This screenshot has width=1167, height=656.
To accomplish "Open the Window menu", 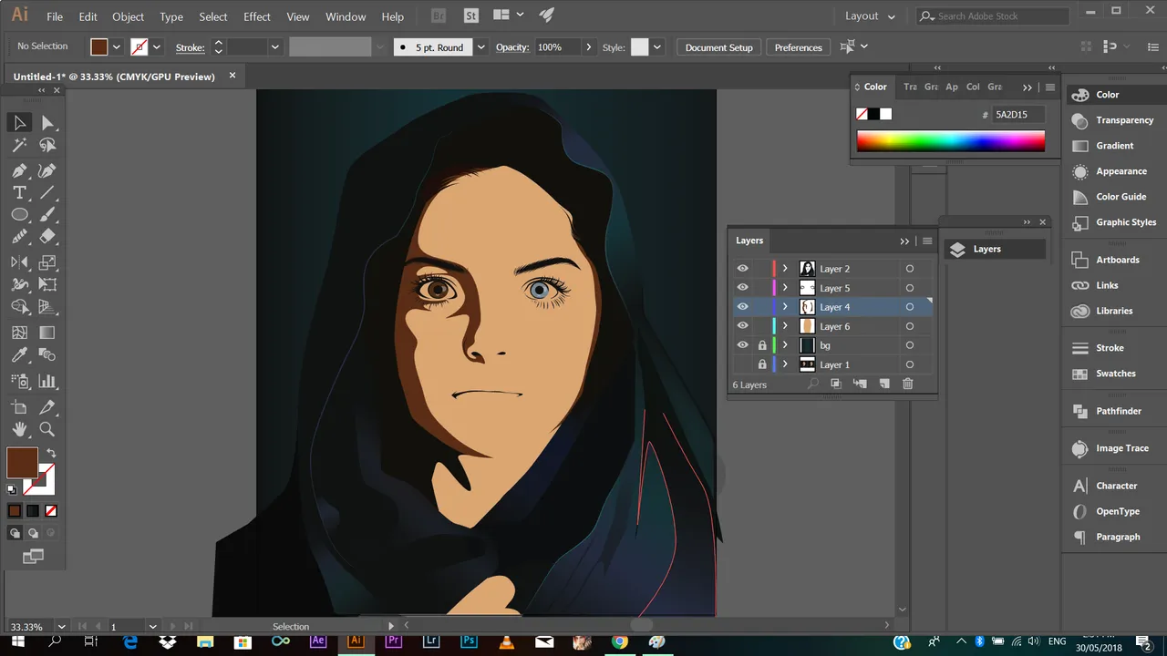I will click(x=346, y=16).
